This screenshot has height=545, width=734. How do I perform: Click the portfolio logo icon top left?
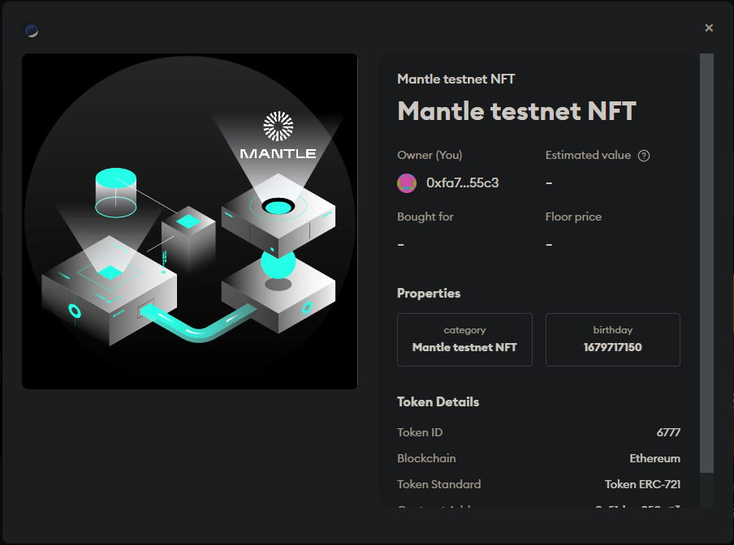[30, 29]
